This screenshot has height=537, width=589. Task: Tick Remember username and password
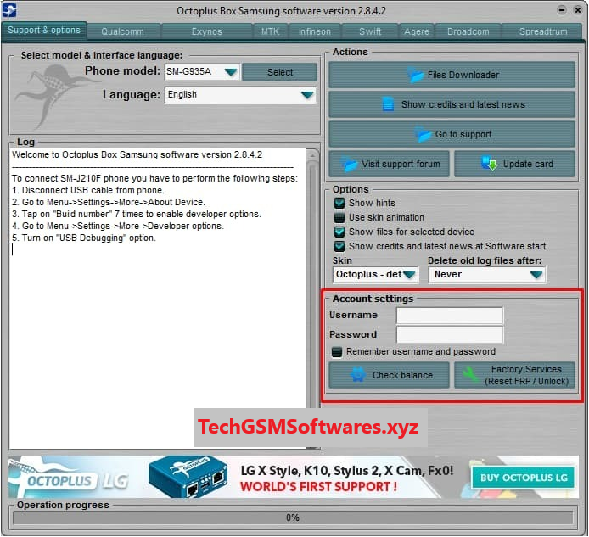point(337,351)
